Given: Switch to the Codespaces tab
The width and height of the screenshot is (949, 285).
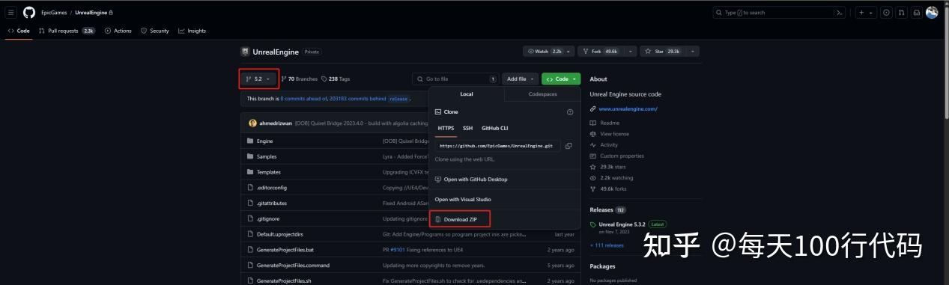Looking at the screenshot, I should [x=542, y=94].
